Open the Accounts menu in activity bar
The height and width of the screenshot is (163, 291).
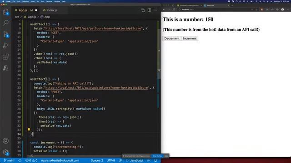point(5,141)
